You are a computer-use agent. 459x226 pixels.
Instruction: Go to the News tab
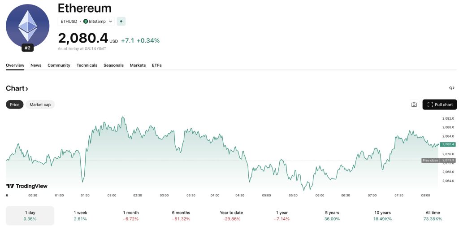tap(36, 65)
